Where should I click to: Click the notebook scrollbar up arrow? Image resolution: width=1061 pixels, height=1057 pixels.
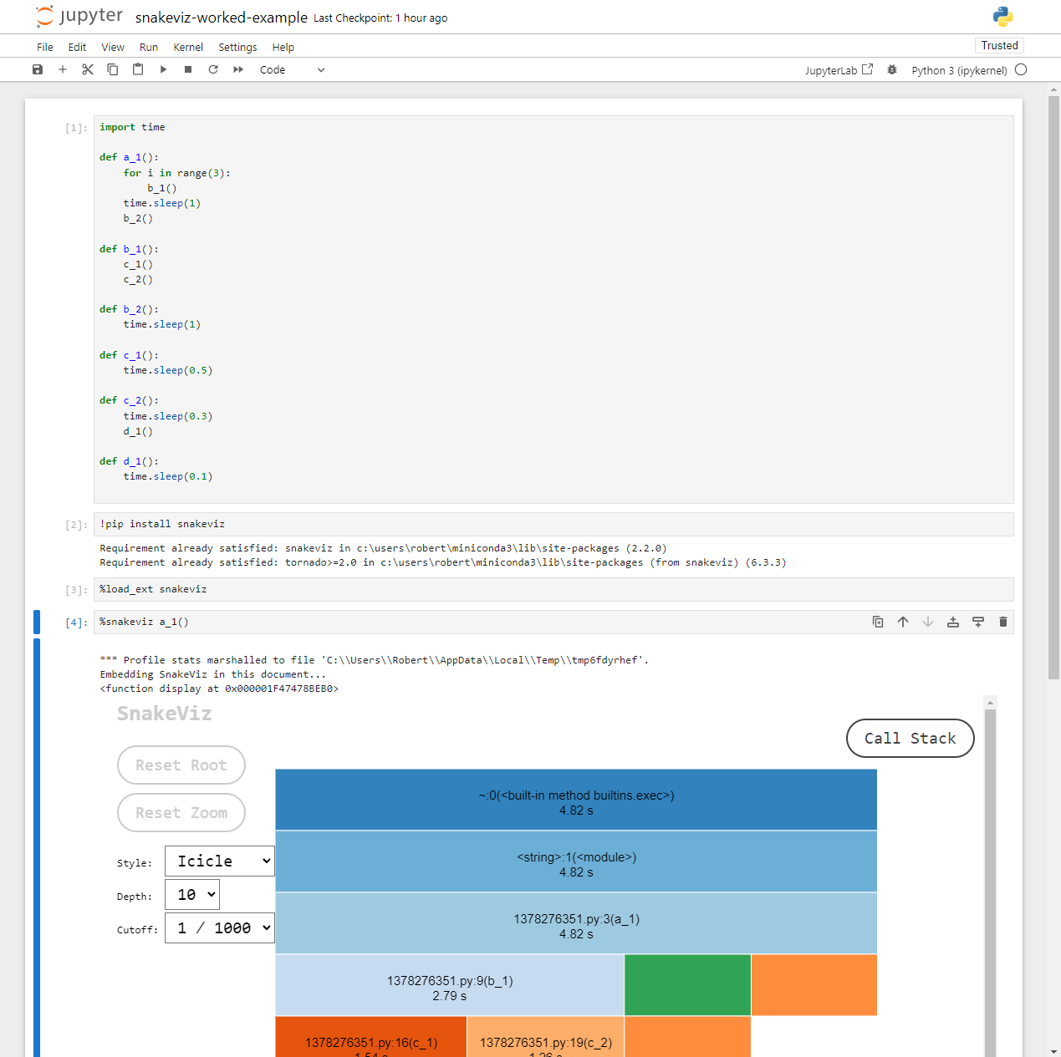[x=1053, y=89]
